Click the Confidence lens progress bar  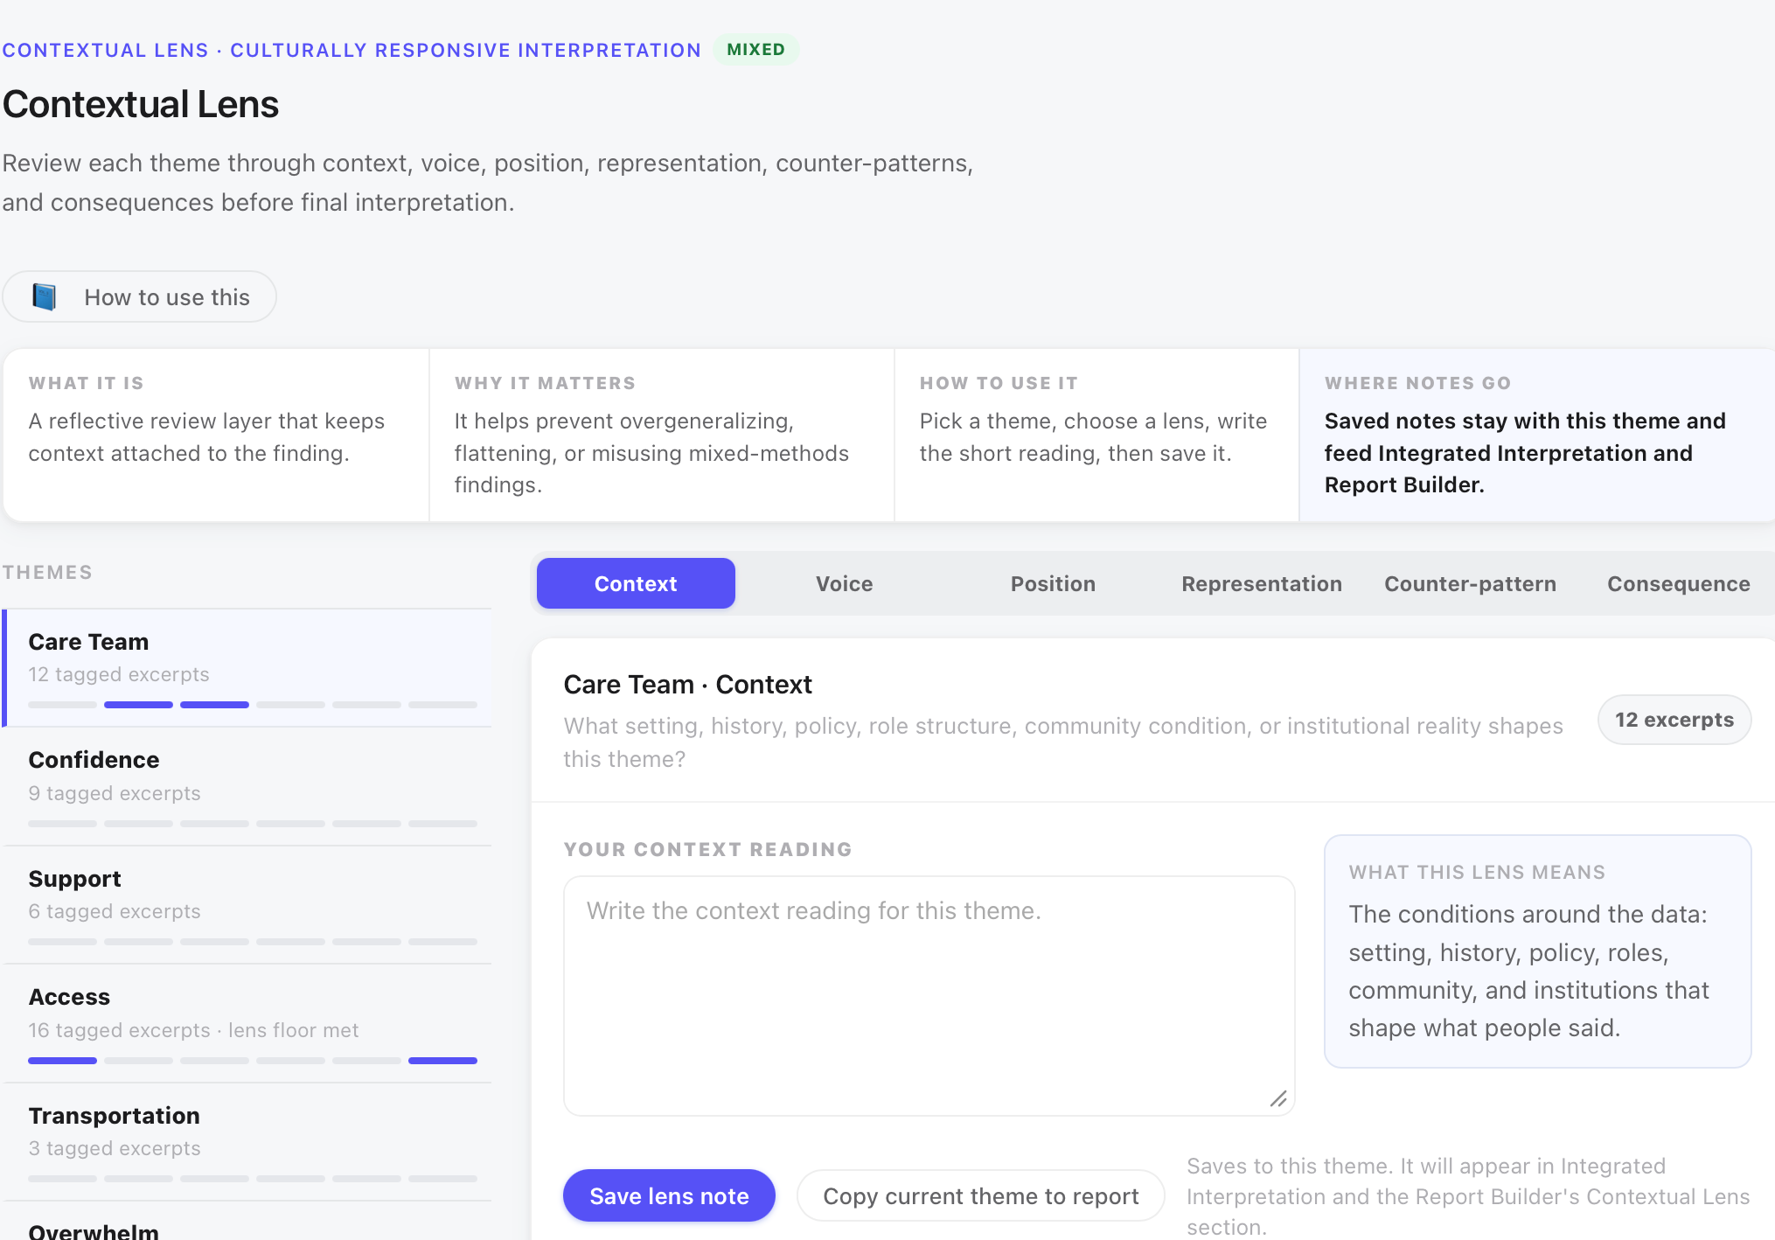tap(253, 824)
